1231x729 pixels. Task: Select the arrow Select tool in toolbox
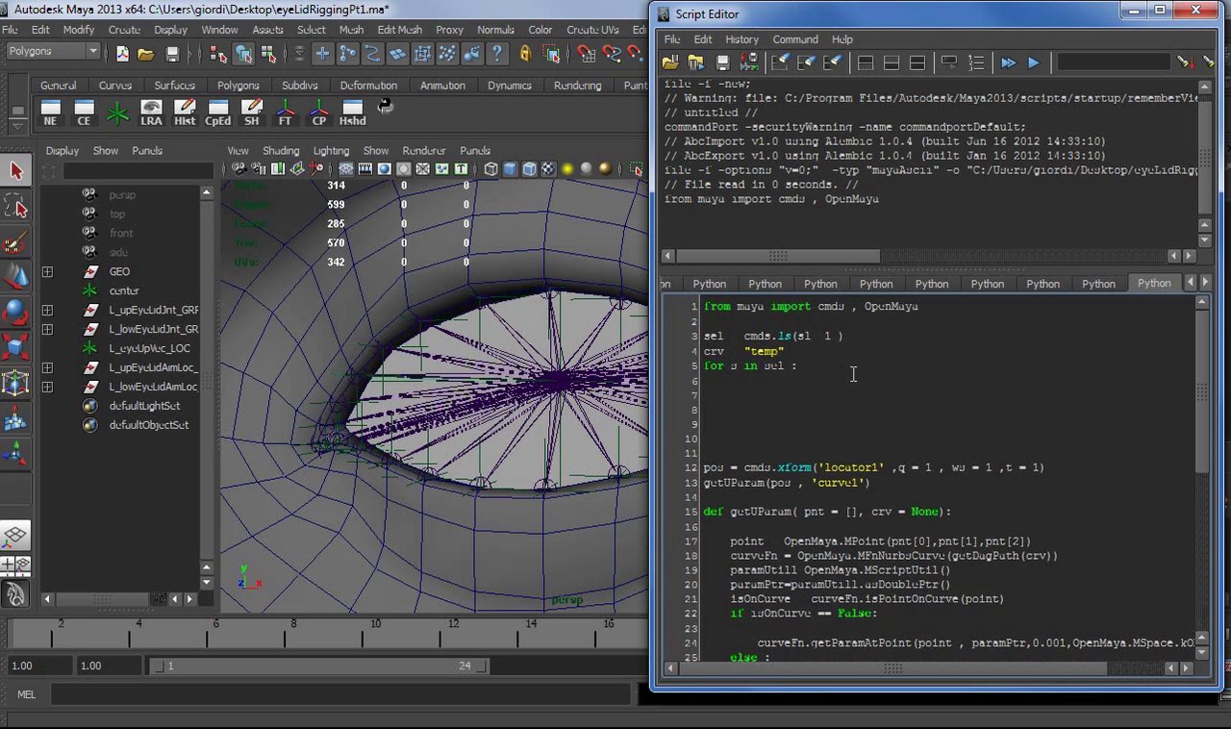click(x=16, y=171)
